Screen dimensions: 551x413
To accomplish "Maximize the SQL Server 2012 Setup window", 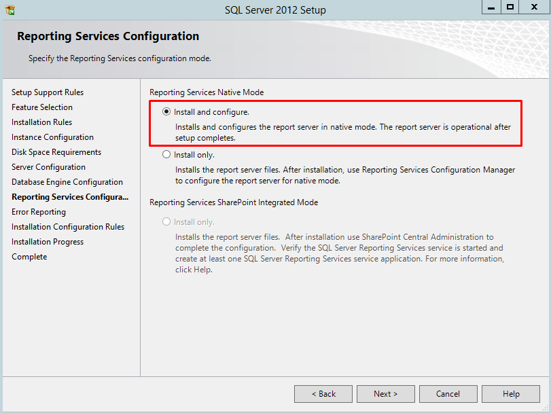I will [510, 7].
